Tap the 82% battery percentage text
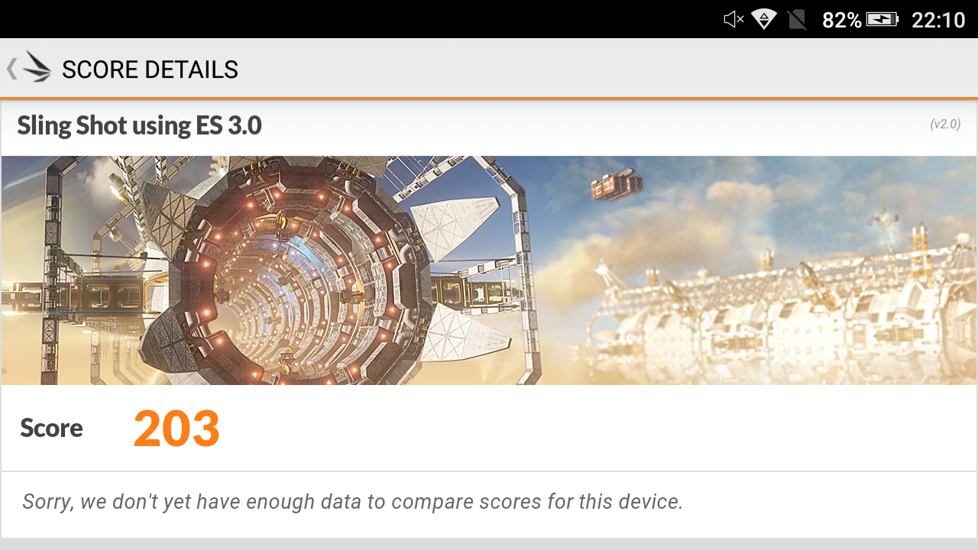978x550 pixels. [x=841, y=20]
